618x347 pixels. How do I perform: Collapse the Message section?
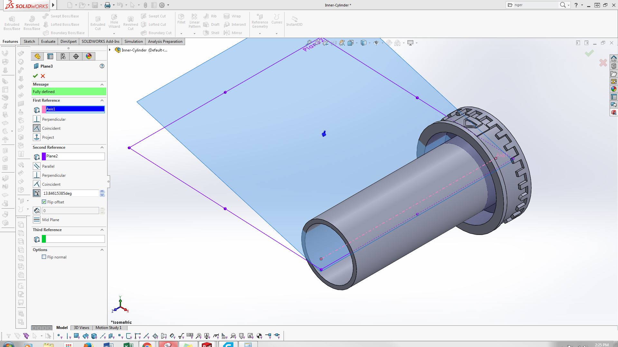click(x=102, y=84)
